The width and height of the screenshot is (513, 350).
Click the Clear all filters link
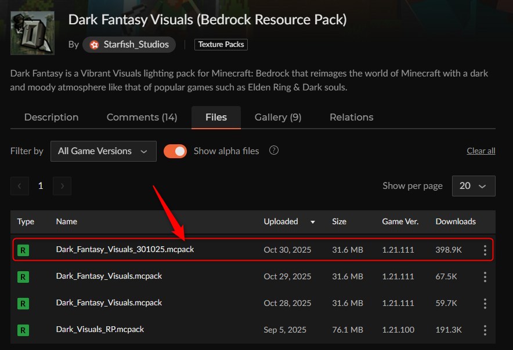click(x=481, y=151)
